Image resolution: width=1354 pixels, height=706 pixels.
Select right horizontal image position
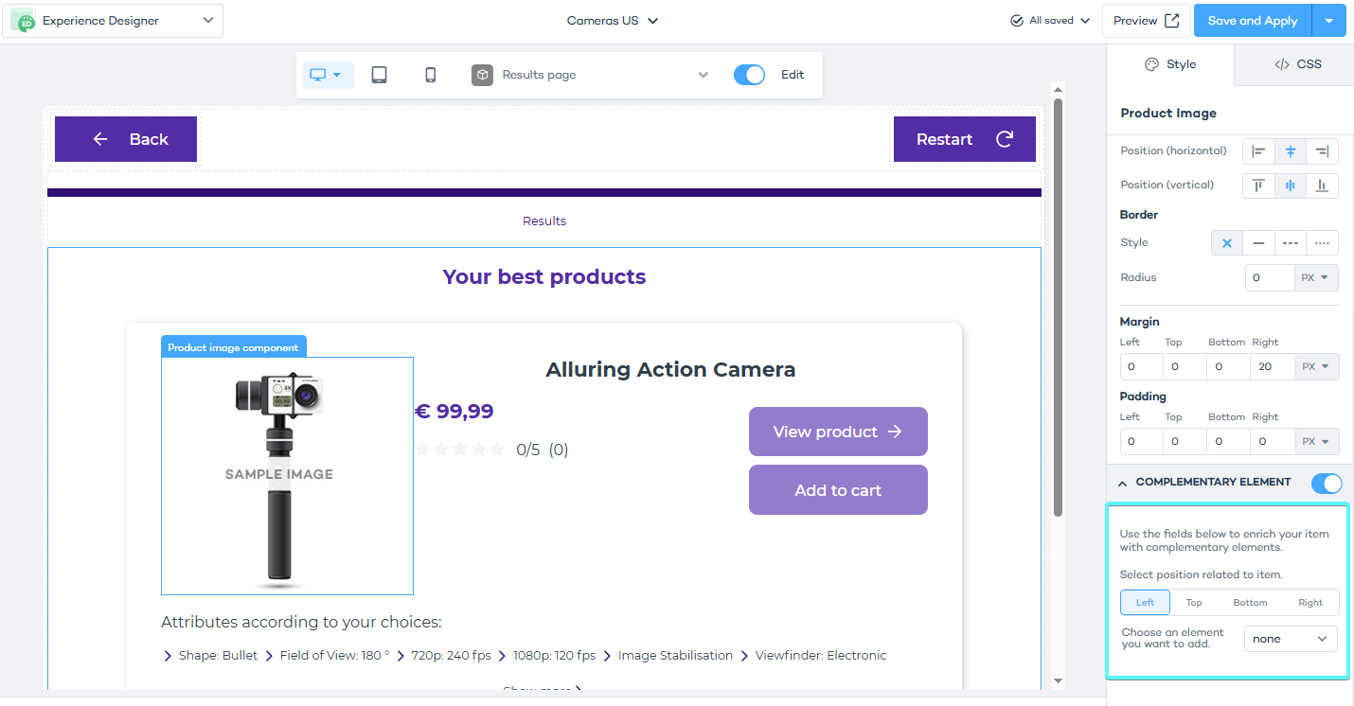pos(1322,150)
